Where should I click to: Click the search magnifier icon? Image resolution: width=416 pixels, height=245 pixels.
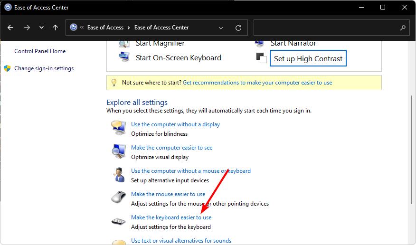(x=403, y=28)
